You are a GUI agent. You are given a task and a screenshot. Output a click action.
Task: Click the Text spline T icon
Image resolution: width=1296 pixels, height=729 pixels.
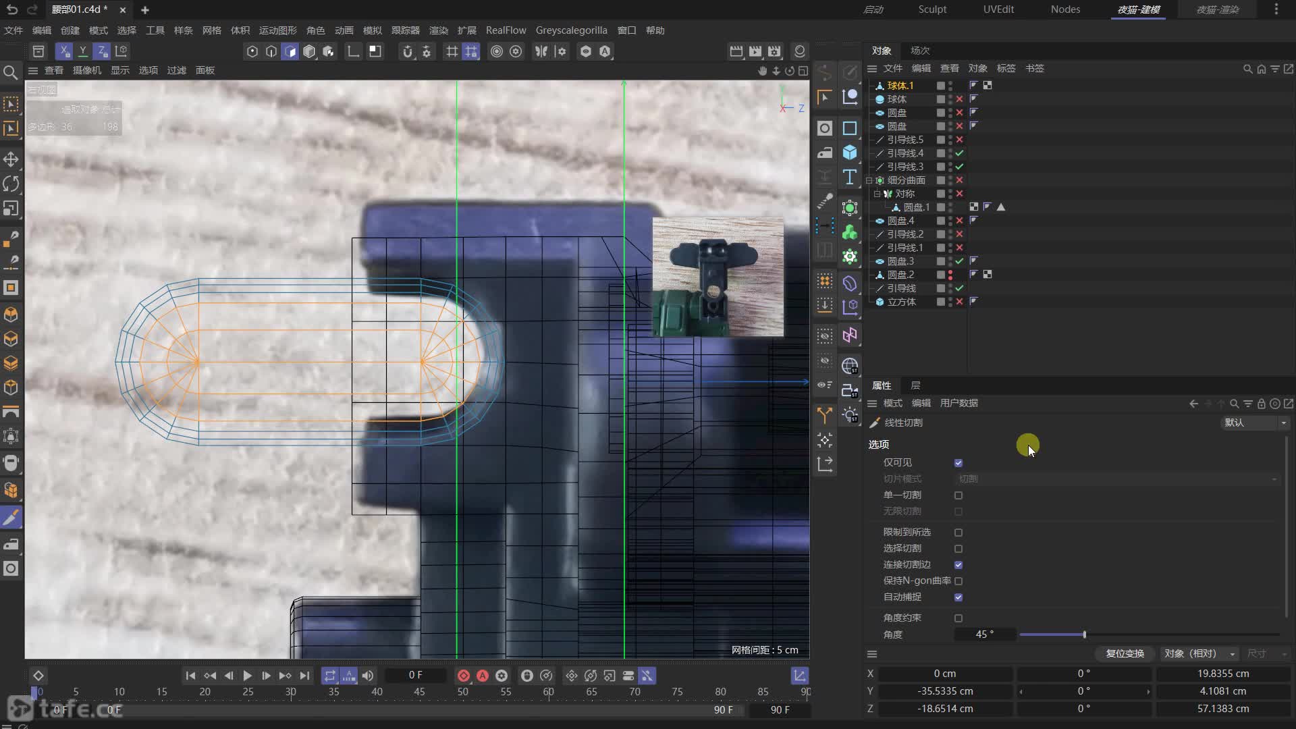[x=850, y=178]
